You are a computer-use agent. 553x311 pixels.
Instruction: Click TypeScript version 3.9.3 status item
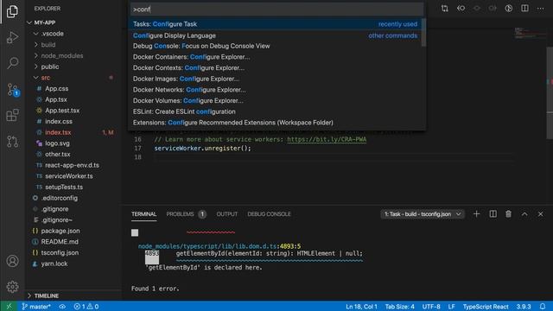click(524, 307)
